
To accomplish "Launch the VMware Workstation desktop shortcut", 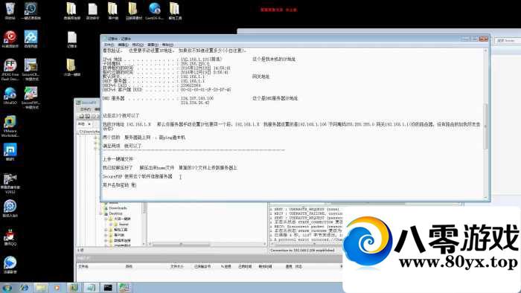I will [x=10, y=126].
